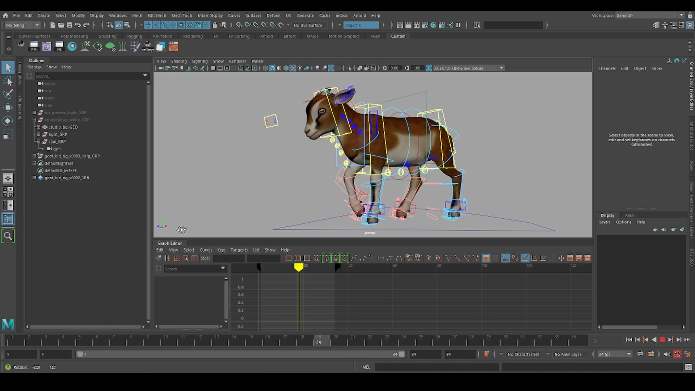Click the yellow Graph Editor time marker

point(299,267)
